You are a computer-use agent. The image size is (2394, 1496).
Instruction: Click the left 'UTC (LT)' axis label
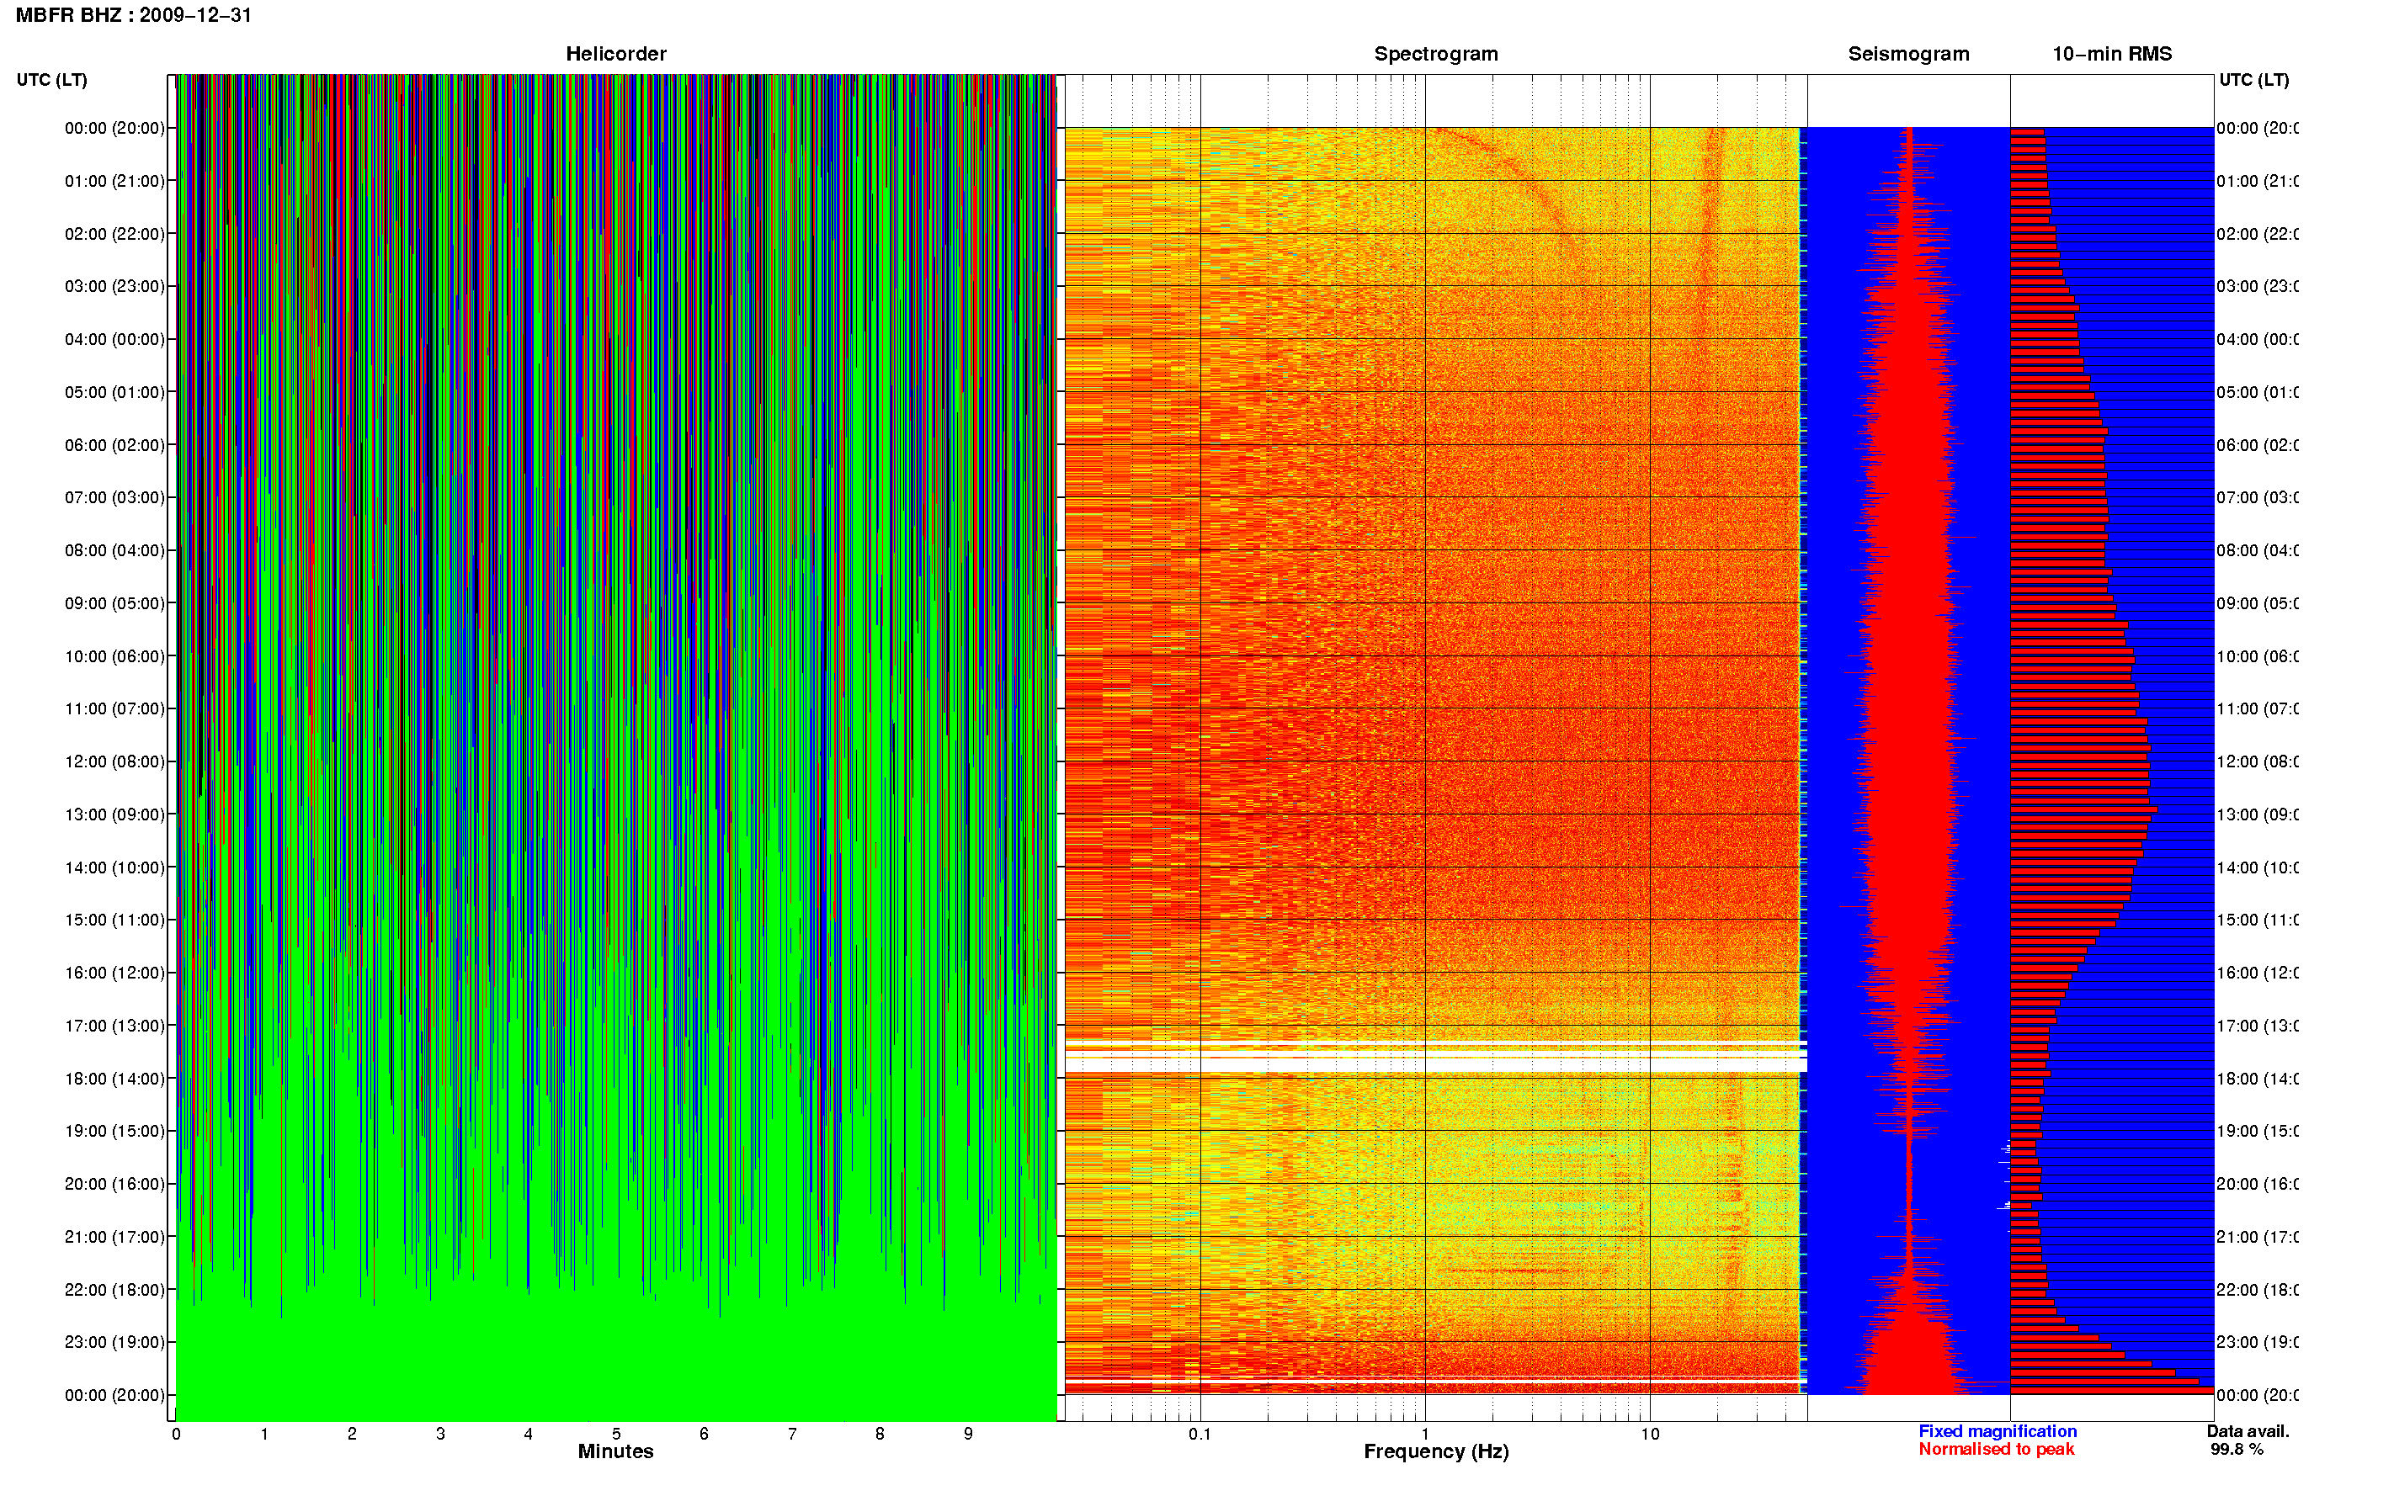click(51, 80)
